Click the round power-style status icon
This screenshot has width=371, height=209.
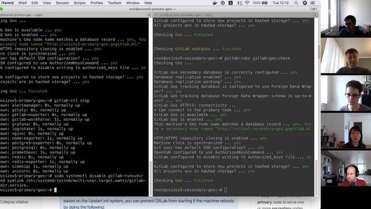click(x=223, y=3)
